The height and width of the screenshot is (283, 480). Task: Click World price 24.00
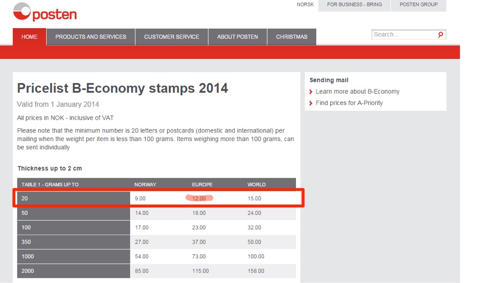(255, 213)
